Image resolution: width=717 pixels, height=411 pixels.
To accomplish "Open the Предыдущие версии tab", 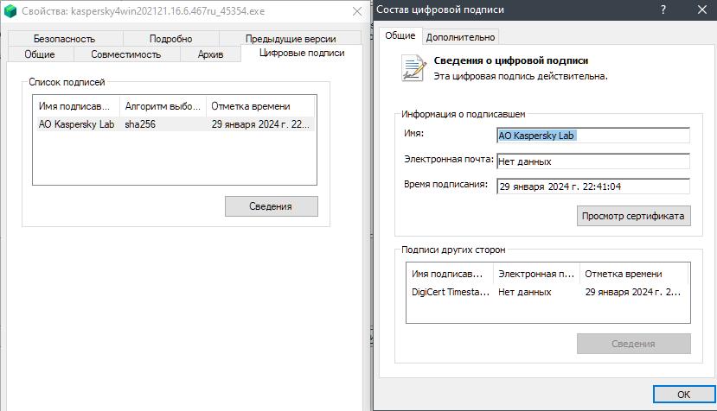I will [x=290, y=39].
